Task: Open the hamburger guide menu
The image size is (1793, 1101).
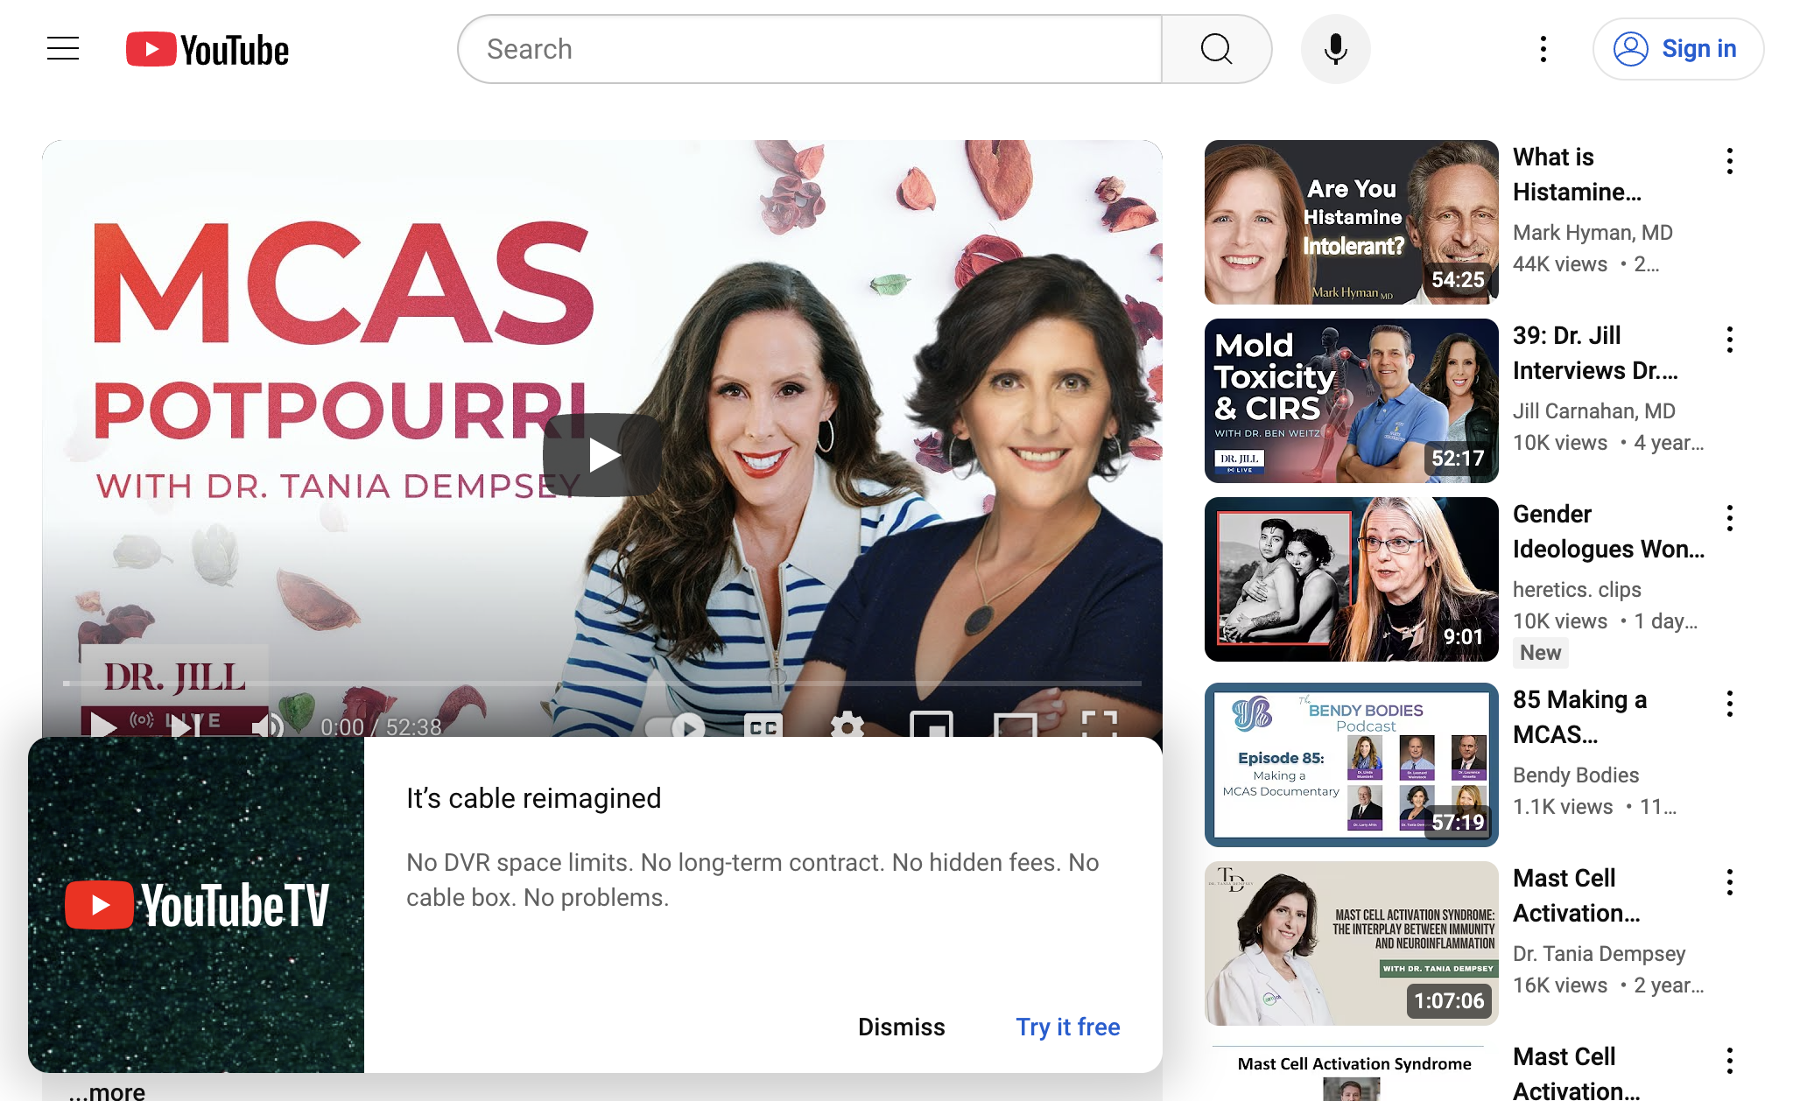Action: [63, 49]
